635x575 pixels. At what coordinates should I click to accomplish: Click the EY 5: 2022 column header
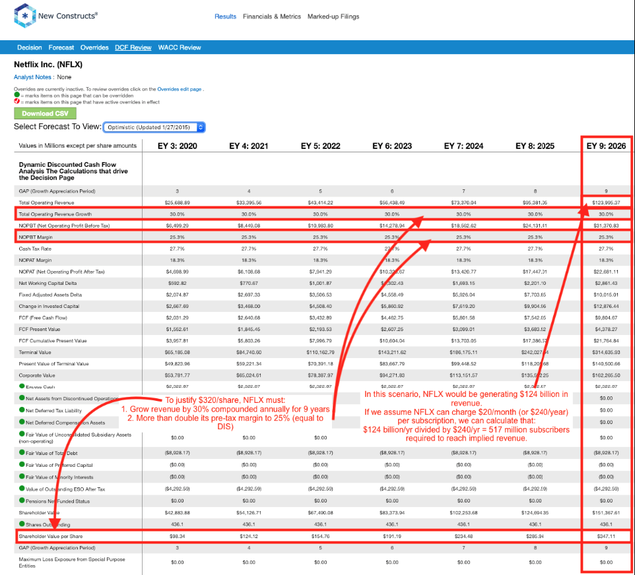click(320, 146)
